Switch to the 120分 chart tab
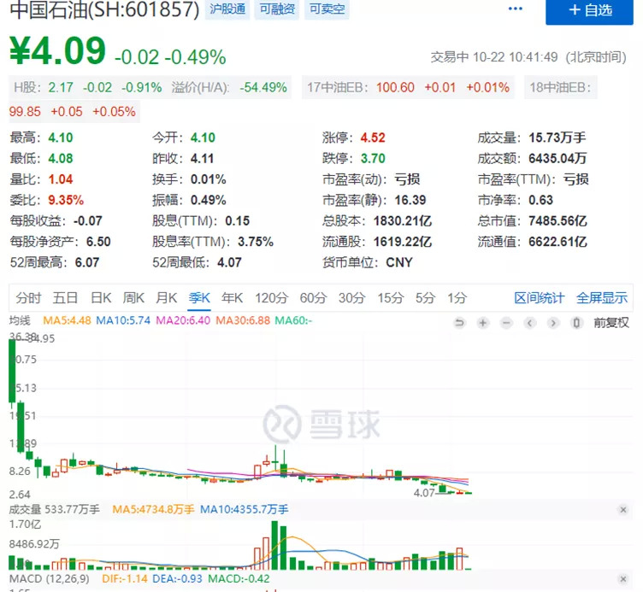Screen dimensions: 643x592 click(x=271, y=298)
